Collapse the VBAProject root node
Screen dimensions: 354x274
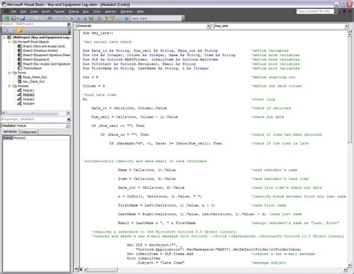coord(4,37)
